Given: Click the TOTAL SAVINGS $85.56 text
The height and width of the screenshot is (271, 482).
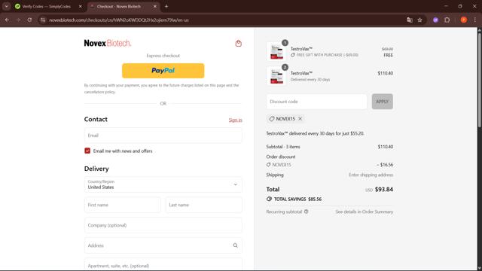Looking at the screenshot, I should coord(297,199).
